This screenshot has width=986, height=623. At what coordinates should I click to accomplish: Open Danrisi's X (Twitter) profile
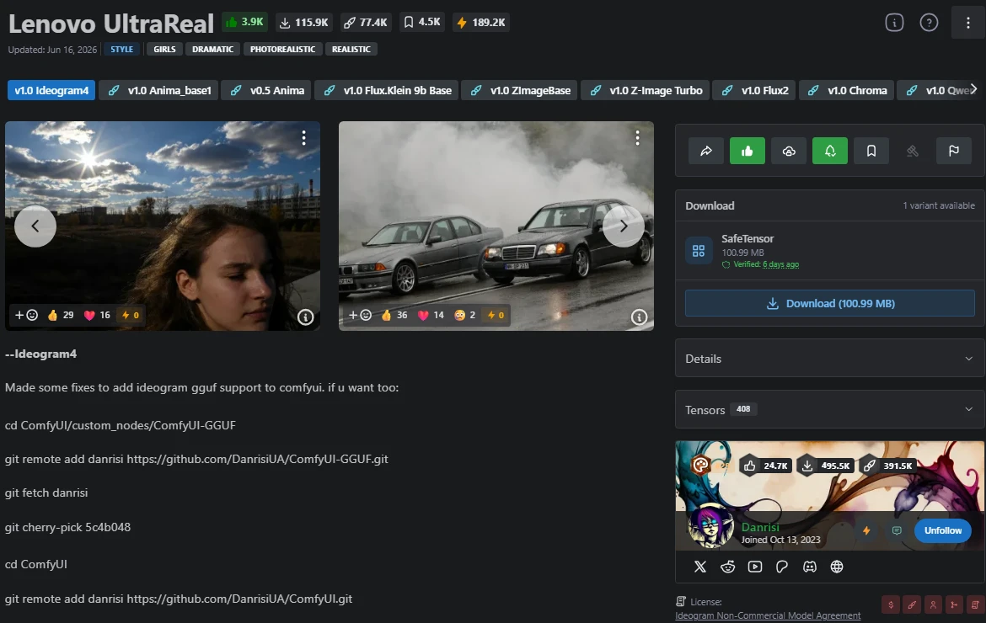tap(699, 567)
